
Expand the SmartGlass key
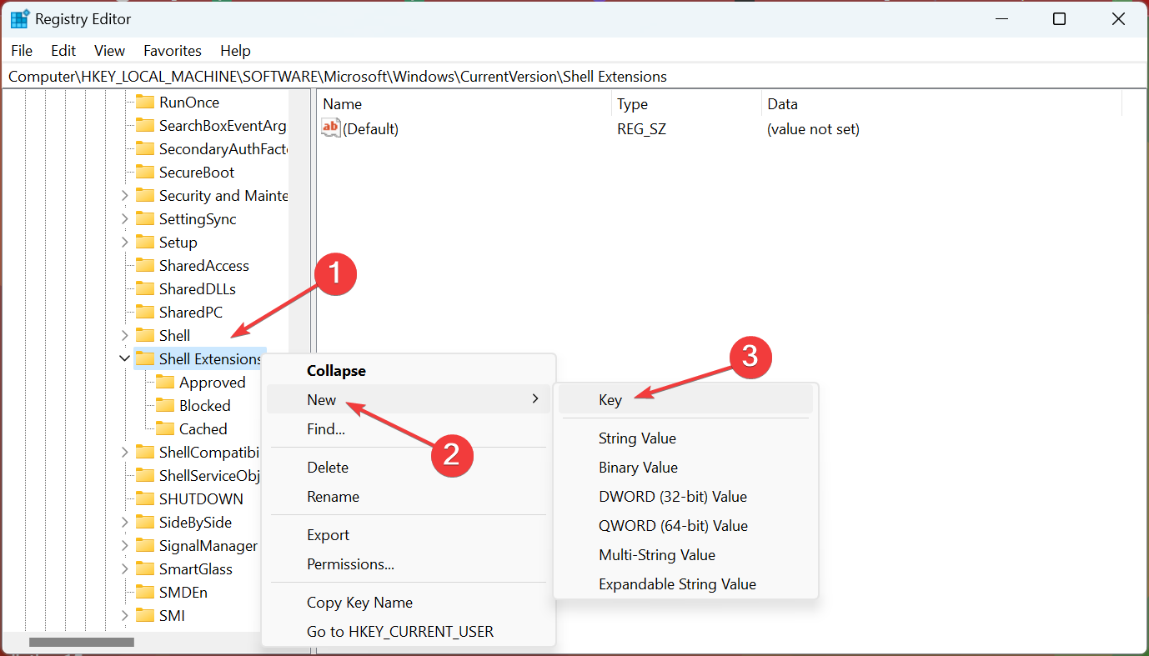point(125,568)
